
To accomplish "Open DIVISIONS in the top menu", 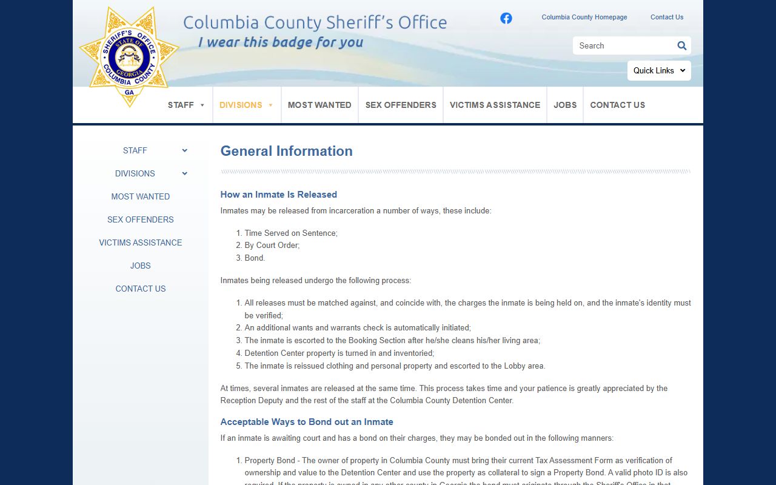I will point(241,105).
